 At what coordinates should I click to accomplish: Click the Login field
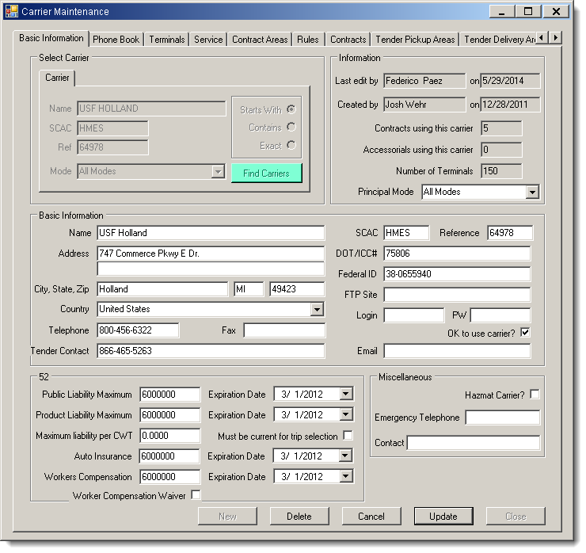tap(414, 315)
